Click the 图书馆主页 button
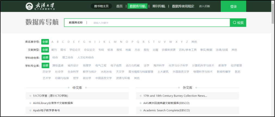275x117 pixels. [101, 6]
